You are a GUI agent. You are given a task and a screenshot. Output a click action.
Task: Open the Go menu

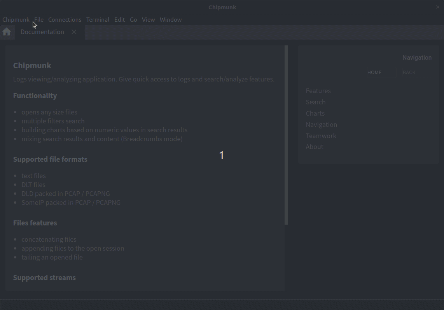click(x=133, y=19)
